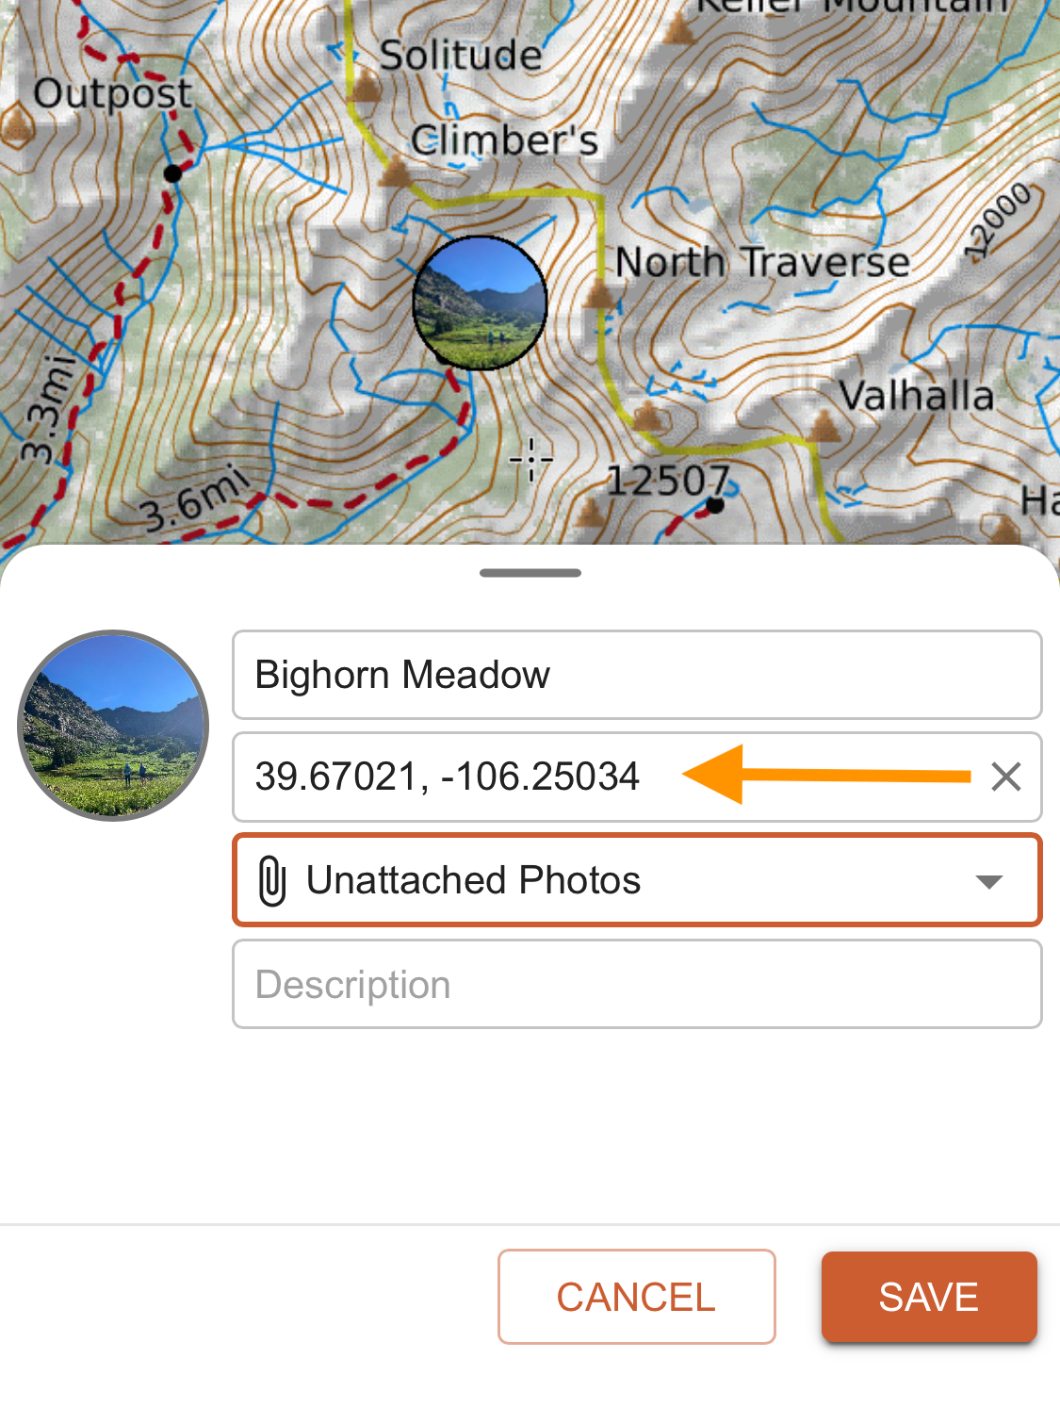The image size is (1060, 1407).
Task: Click the crosshair at map center
Action: (x=531, y=460)
